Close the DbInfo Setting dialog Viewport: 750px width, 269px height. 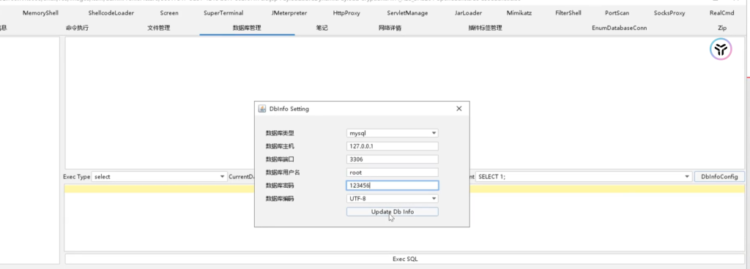(458, 109)
